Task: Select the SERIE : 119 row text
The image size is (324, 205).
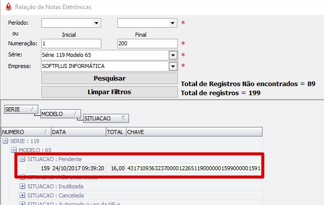Action: point(25,141)
